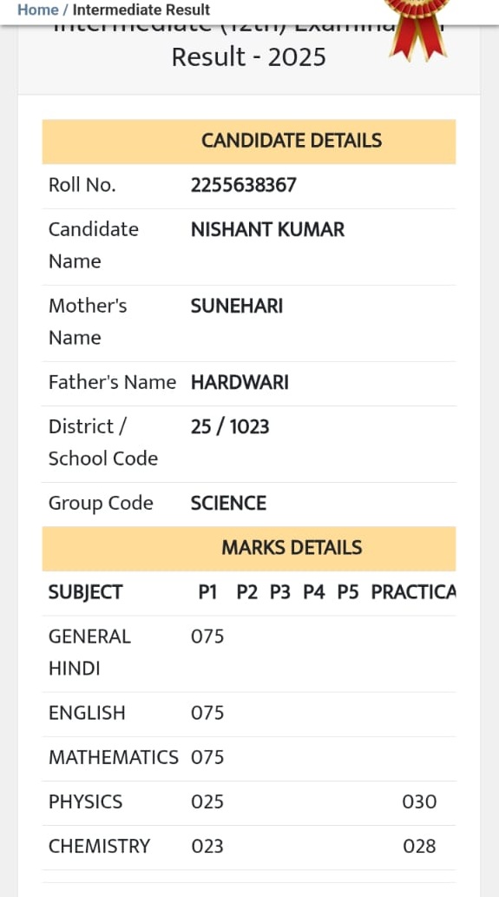Click the red award ribbon icon
The height and width of the screenshot is (897, 499).
[x=417, y=30]
